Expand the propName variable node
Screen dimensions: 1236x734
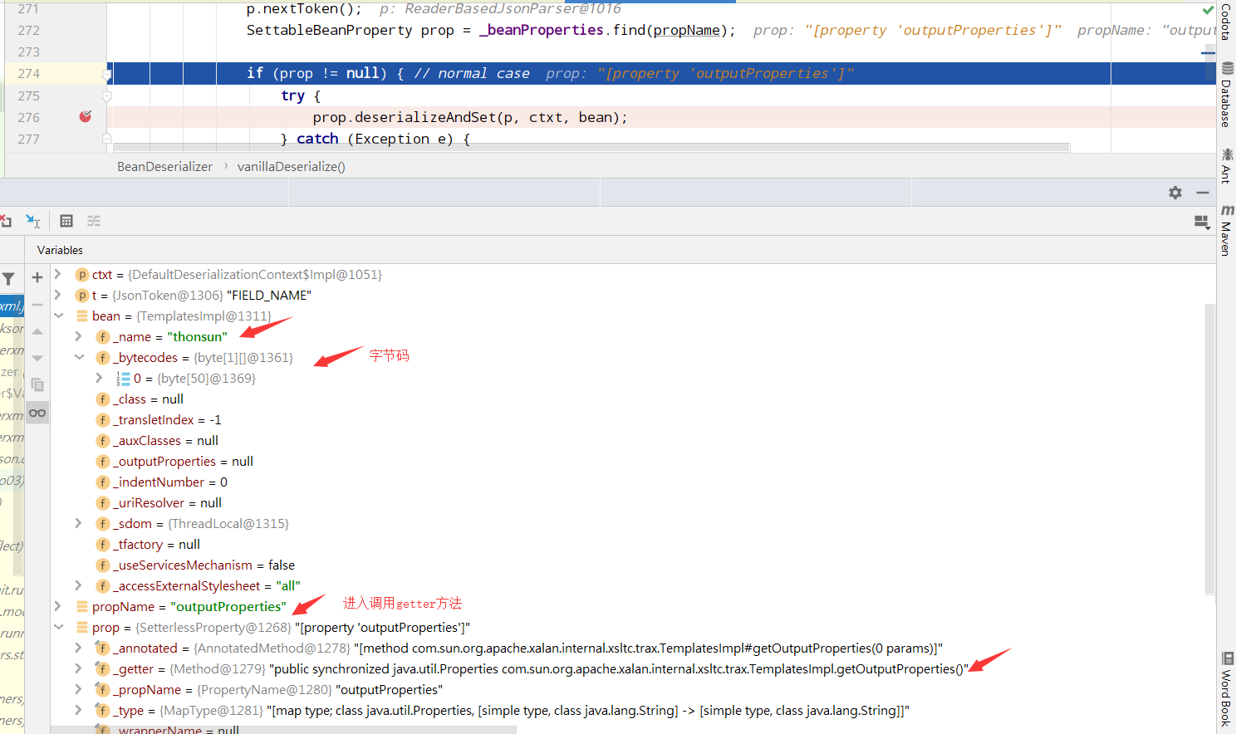click(58, 606)
